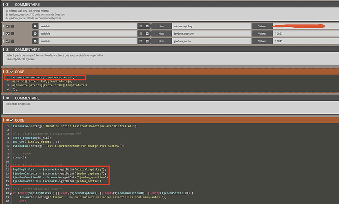Image resolution: width=339 pixels, height=204 pixels.
Task: Collapse the first COMMENTAIRE block via eye icon
Action: pos(7,4)
